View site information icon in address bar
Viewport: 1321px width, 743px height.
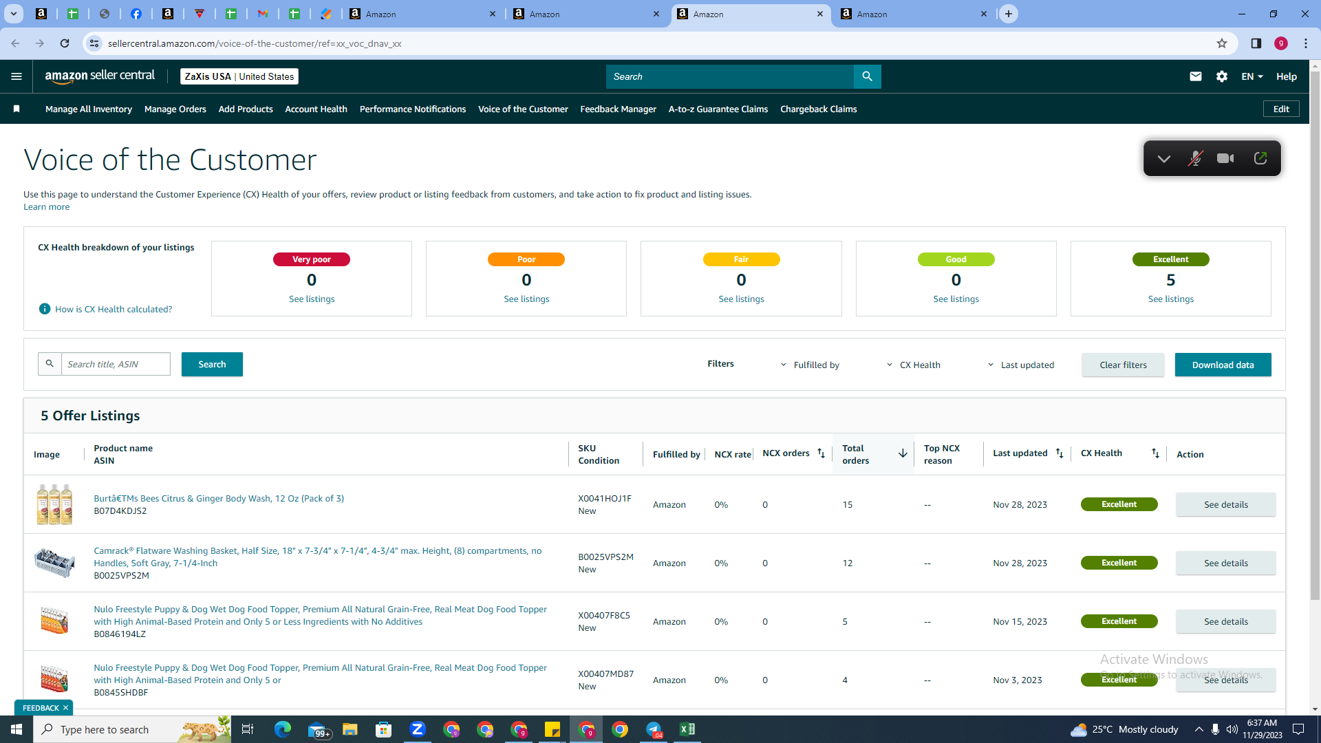94,43
